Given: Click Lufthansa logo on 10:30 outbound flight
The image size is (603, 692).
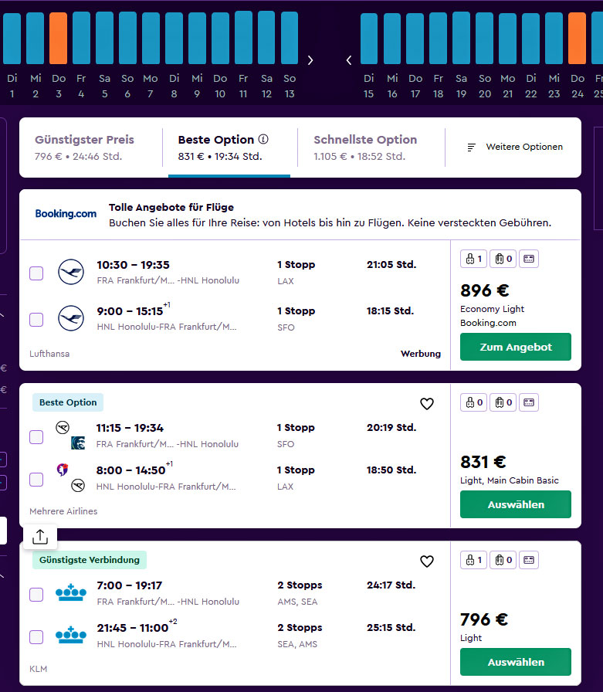Looking at the screenshot, I should tap(71, 272).
